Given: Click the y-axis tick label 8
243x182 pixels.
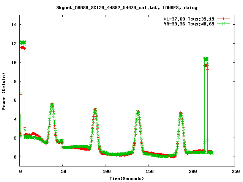Looking at the screenshot, I should pyautogui.click(x=16, y=81).
